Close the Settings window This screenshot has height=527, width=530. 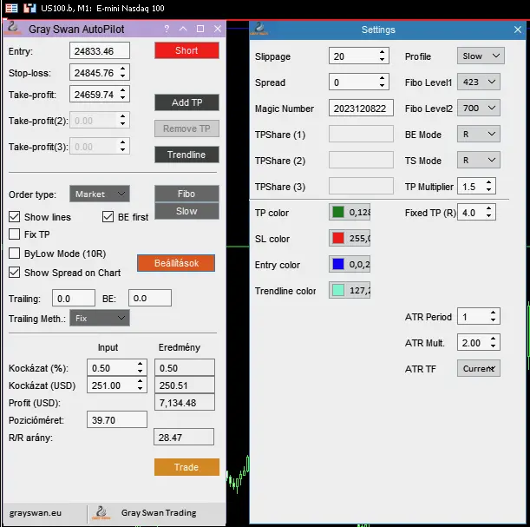tap(518, 30)
